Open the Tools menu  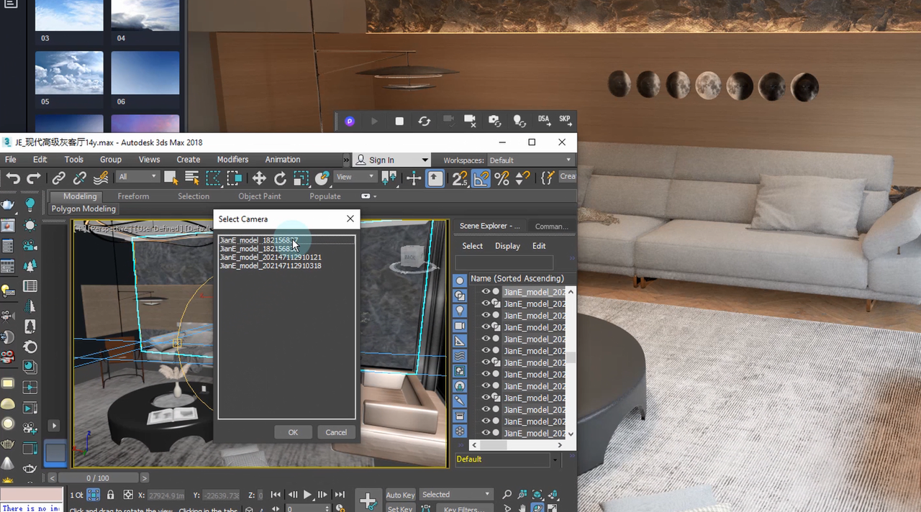74,160
